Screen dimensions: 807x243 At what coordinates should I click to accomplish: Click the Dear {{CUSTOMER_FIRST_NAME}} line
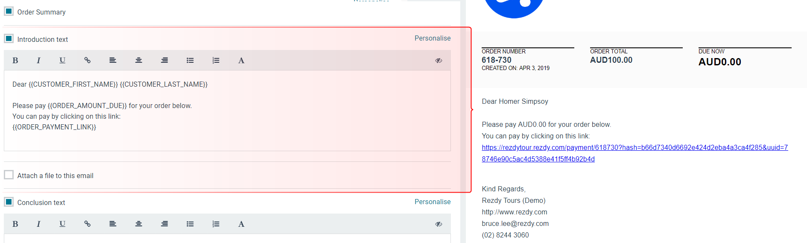[110, 84]
